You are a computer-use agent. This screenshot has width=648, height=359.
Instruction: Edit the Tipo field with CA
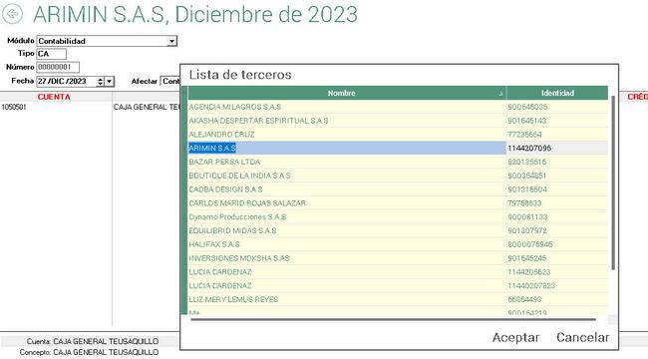(x=51, y=54)
